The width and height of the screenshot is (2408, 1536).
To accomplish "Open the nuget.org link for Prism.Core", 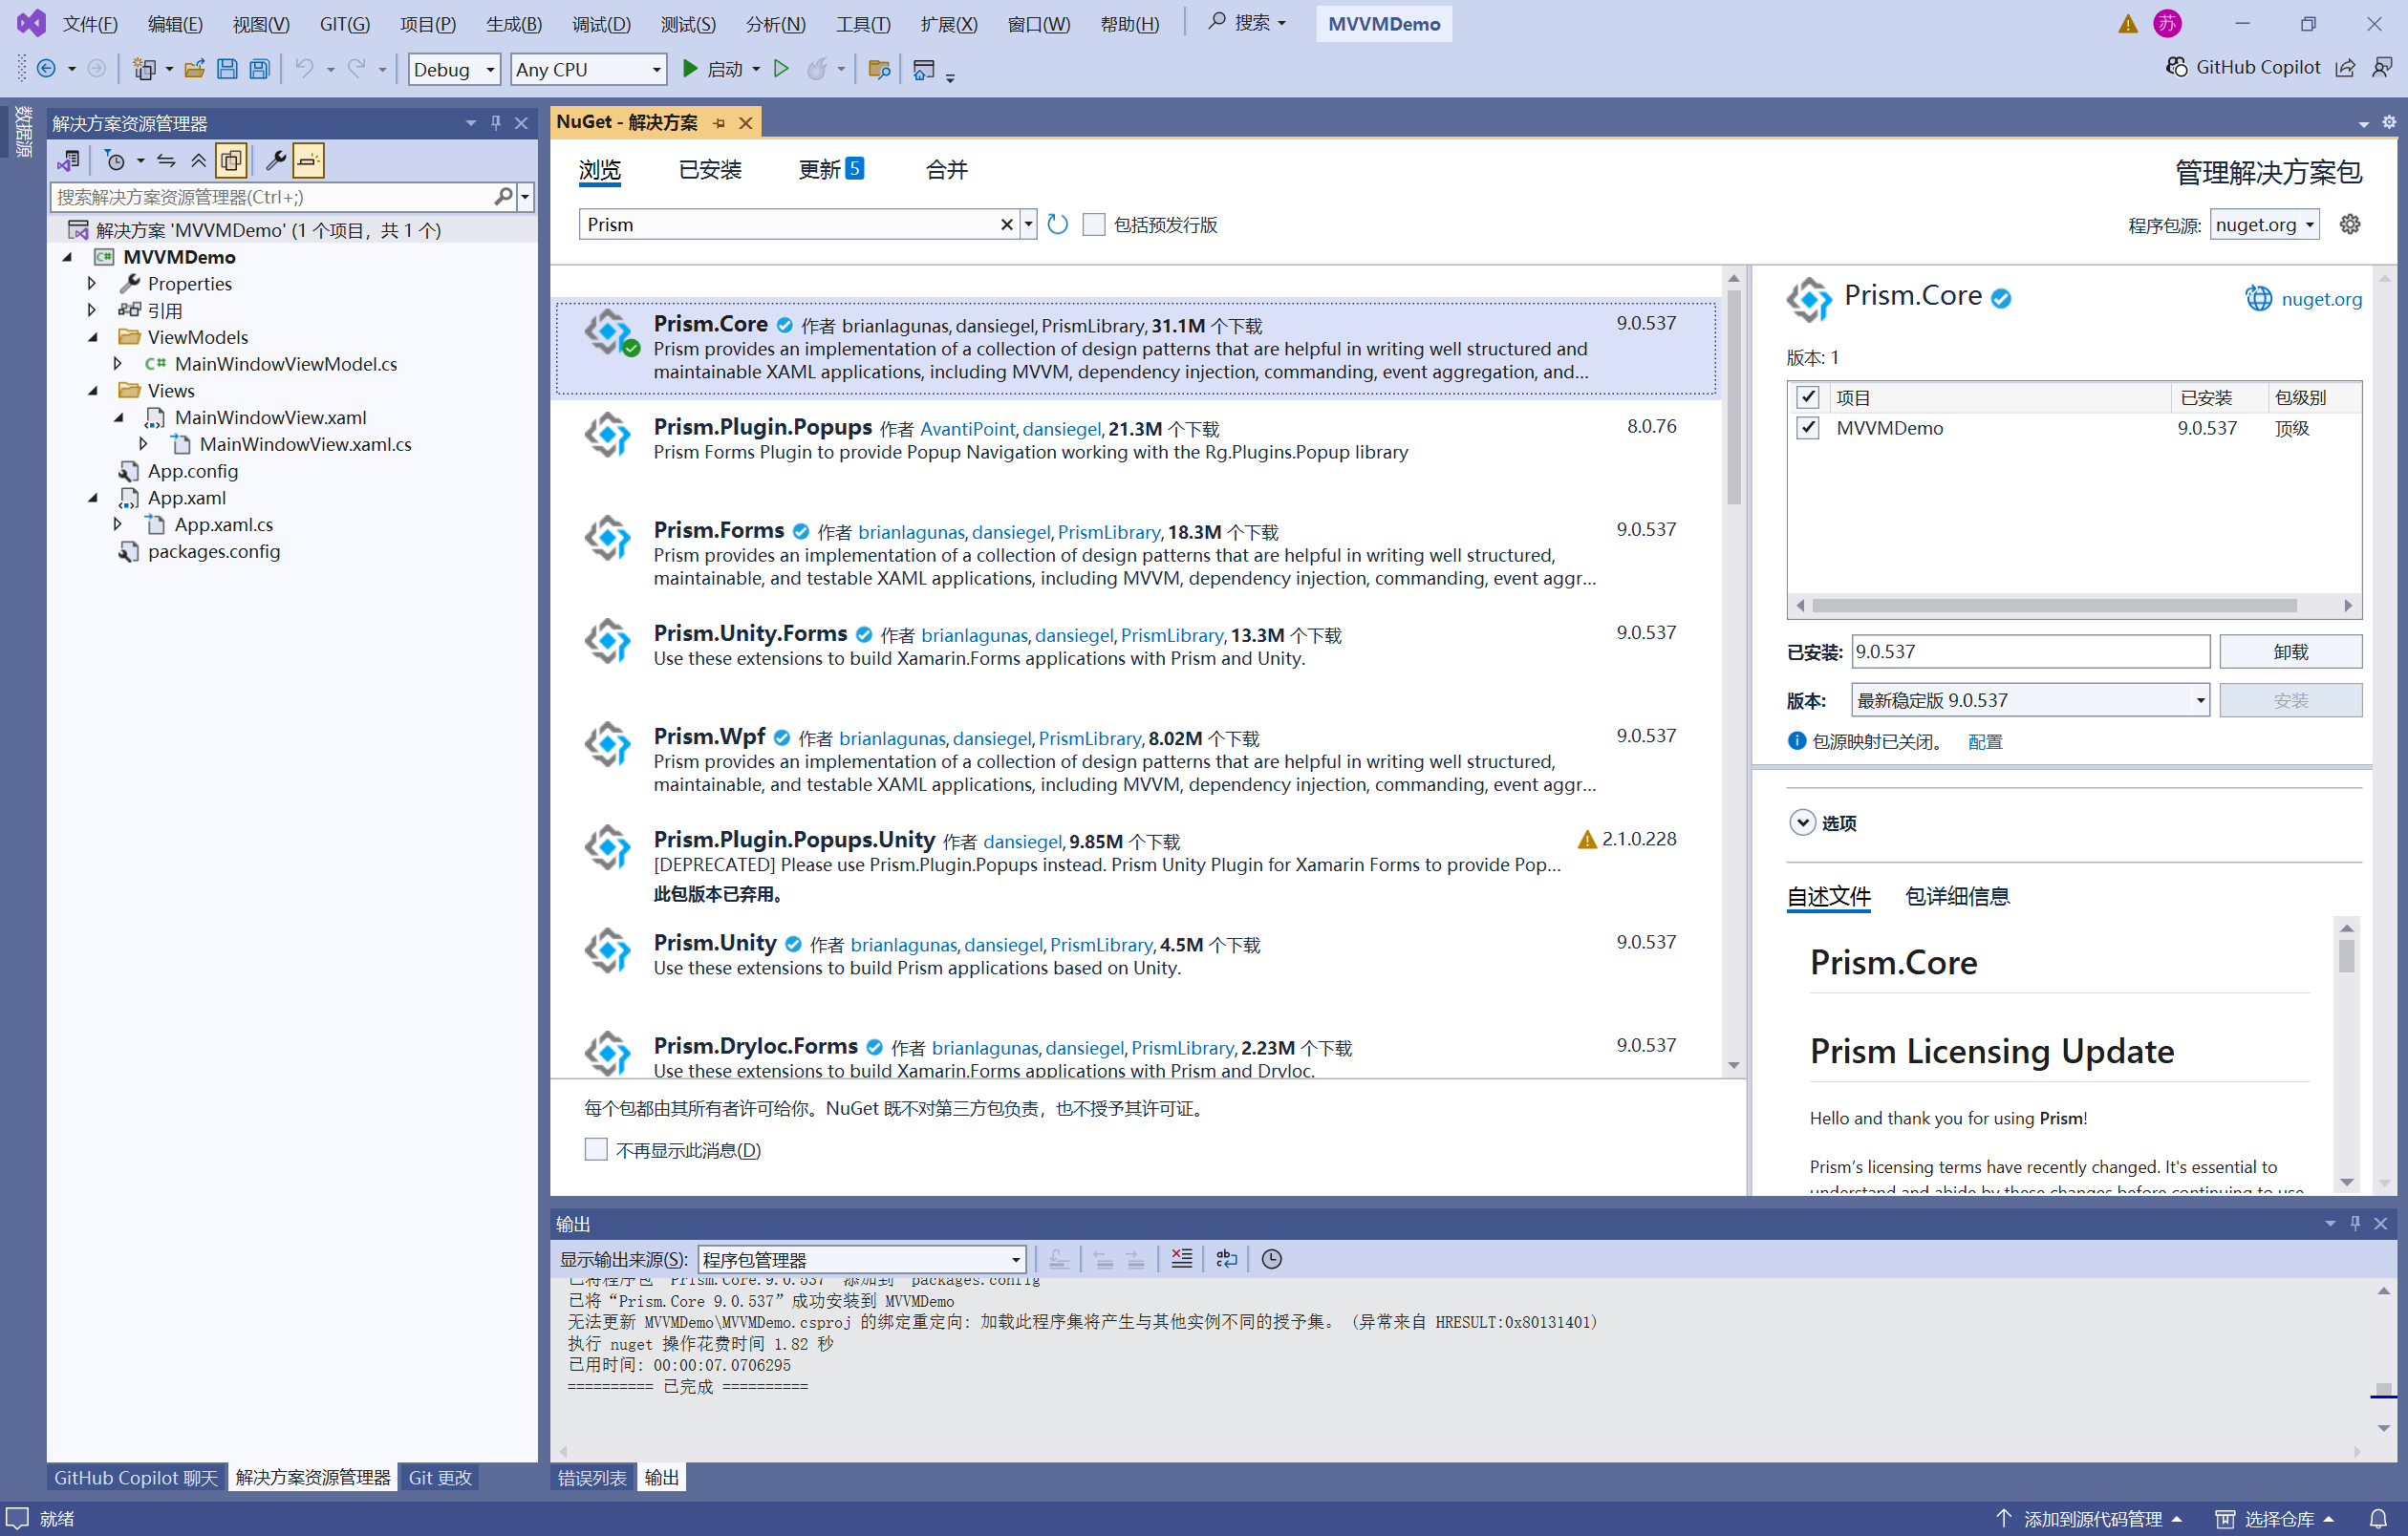I will (2321, 299).
